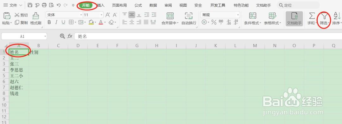
Task: Click the Redo arrow icon
Action: click(x=66, y=5)
